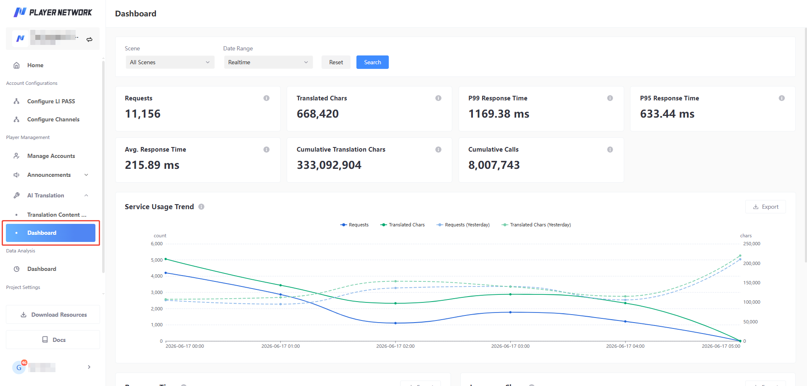Click the blue Search button
Viewport: 807px width, 386px height.
(372, 62)
